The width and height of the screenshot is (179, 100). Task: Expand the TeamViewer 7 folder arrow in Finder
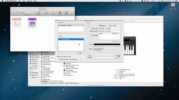(62, 63)
